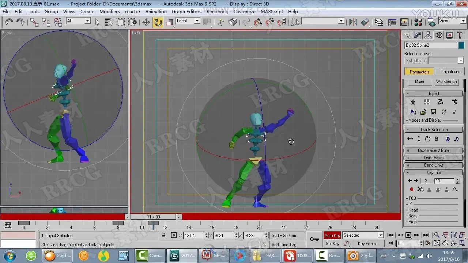Screen dimensions: 468x263
Task: Collapse the Track Selection rollout
Action: coord(434,130)
